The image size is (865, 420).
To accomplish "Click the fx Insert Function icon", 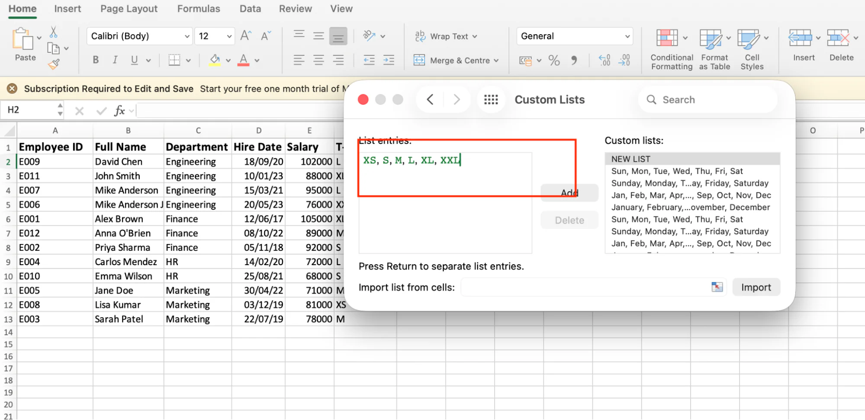I will click(119, 111).
